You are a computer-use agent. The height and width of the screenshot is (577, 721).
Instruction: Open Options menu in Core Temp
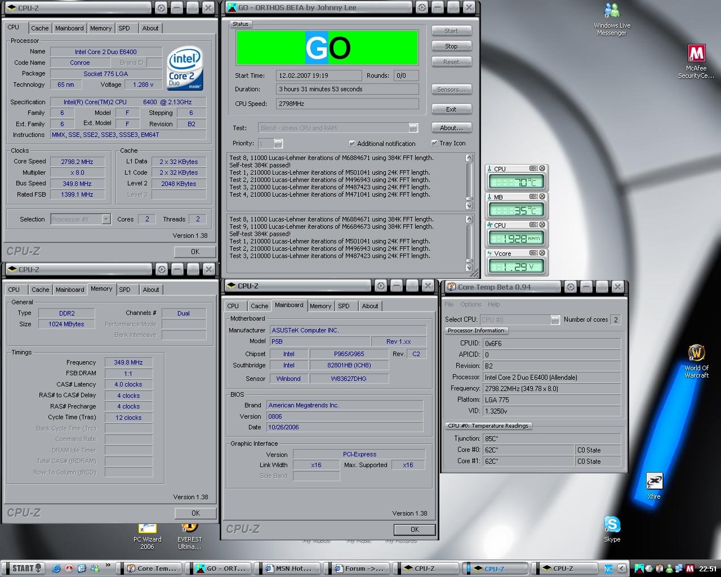[x=470, y=304]
